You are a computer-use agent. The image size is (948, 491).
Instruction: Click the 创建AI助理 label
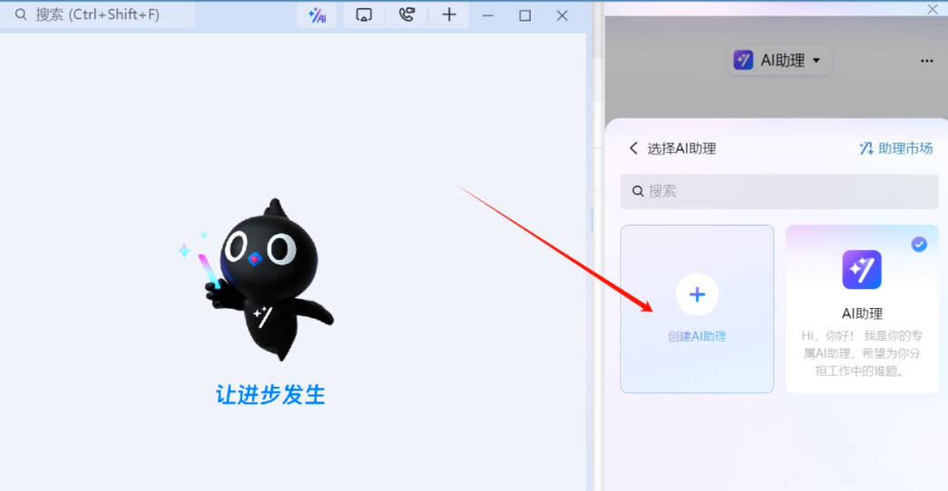[697, 336]
